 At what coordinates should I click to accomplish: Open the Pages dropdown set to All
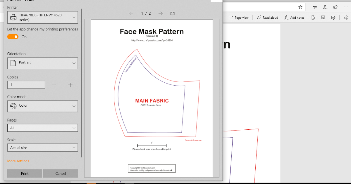click(42, 128)
